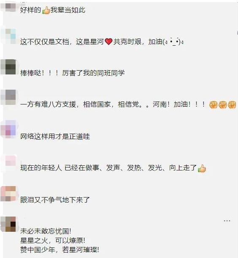Image resolution: width=238 pixels, height=258 pixels.
Task: Select the comment 眼泪又不争气地下来了
Action: click(x=55, y=200)
